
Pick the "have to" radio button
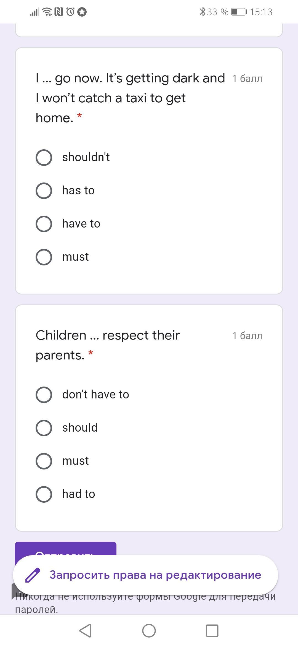coord(44,224)
